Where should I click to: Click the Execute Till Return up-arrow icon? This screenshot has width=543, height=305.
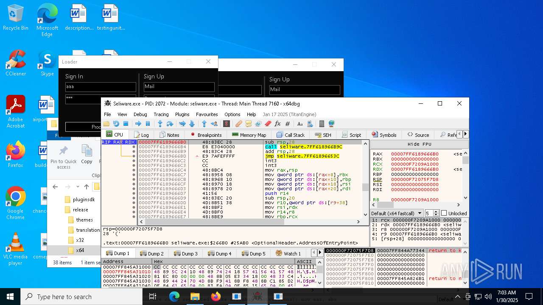pos(204,124)
